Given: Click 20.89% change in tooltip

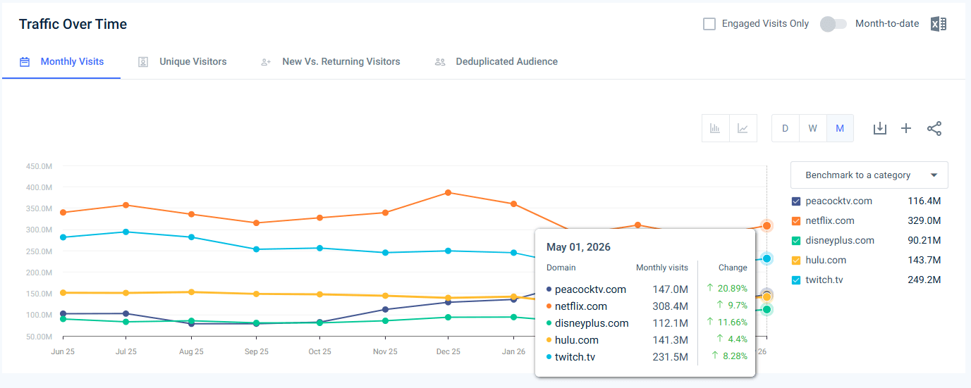Looking at the screenshot, I should coord(731,289).
